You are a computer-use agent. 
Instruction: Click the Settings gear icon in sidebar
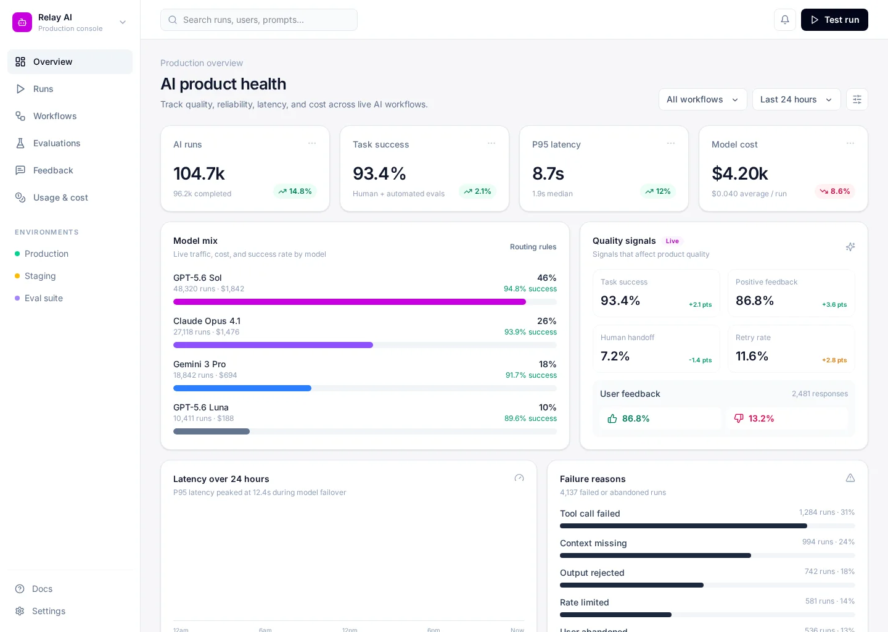(20, 611)
